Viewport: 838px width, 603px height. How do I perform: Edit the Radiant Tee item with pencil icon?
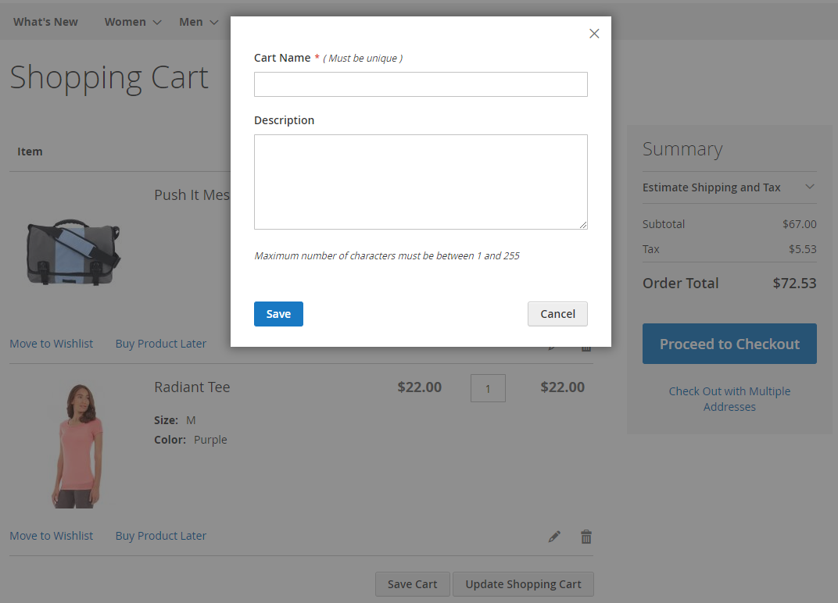point(554,537)
